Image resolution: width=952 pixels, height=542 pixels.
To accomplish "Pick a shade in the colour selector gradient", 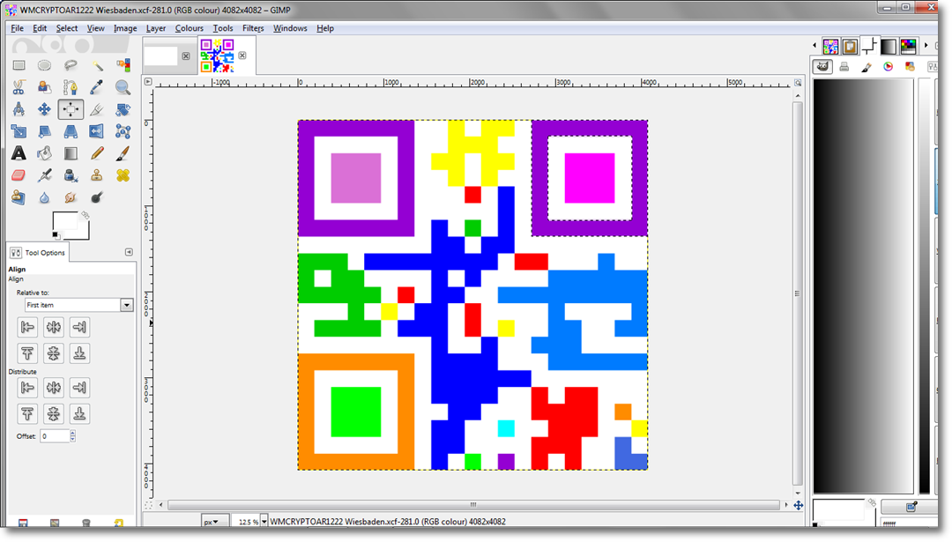I will click(863, 286).
